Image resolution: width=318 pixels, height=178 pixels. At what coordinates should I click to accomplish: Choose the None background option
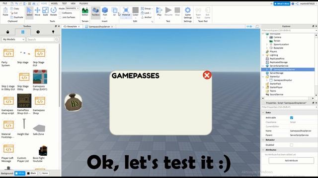pyautogui.click(x=43, y=173)
